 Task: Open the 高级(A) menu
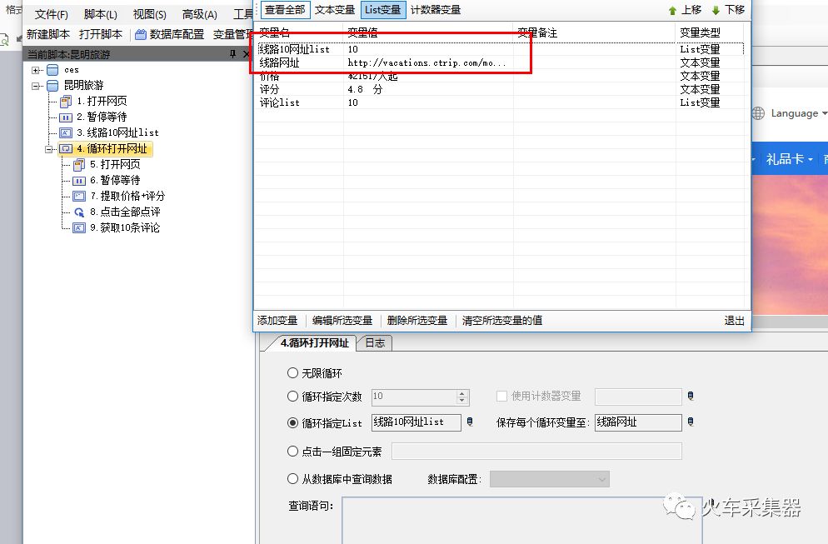[200, 14]
